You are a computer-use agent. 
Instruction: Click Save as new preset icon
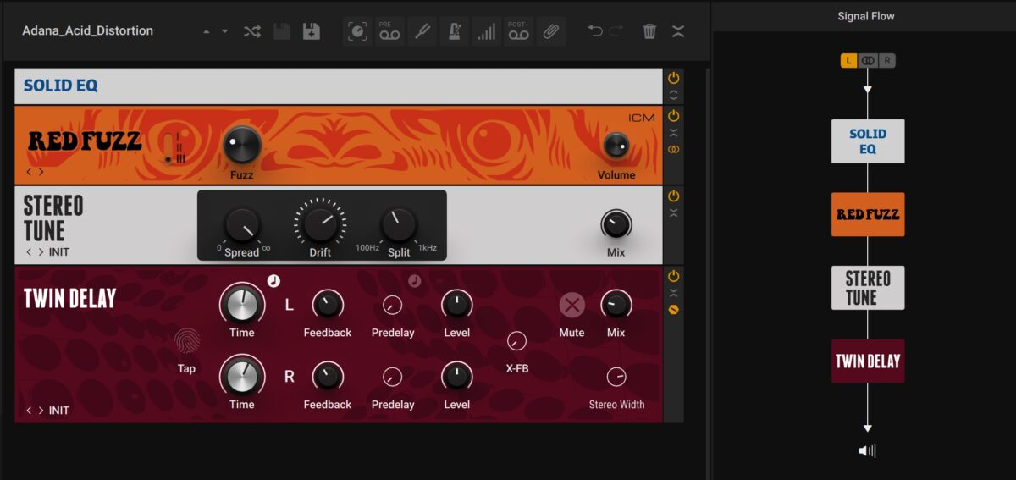[312, 32]
